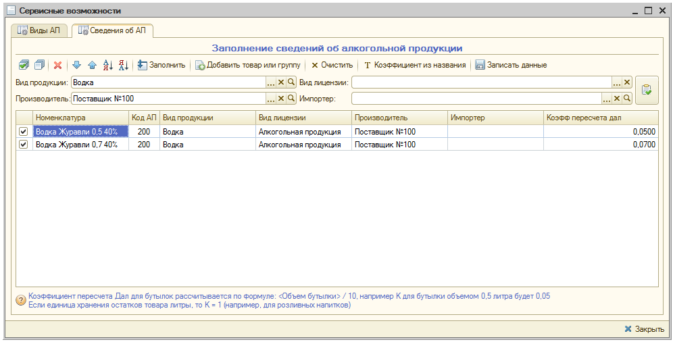
Task: Delete the selected row with the red X
Action: tap(58, 65)
